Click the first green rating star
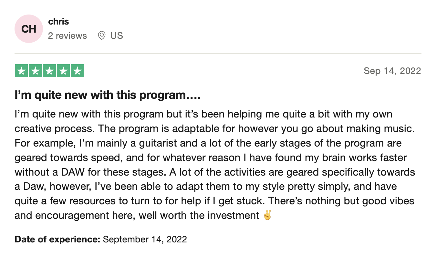 pos(22,71)
